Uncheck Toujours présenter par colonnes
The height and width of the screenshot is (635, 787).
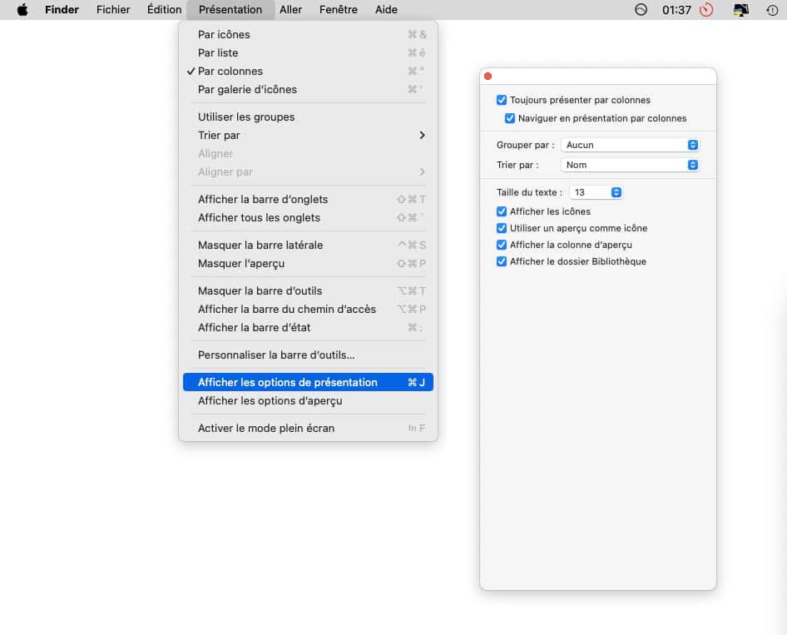click(502, 100)
